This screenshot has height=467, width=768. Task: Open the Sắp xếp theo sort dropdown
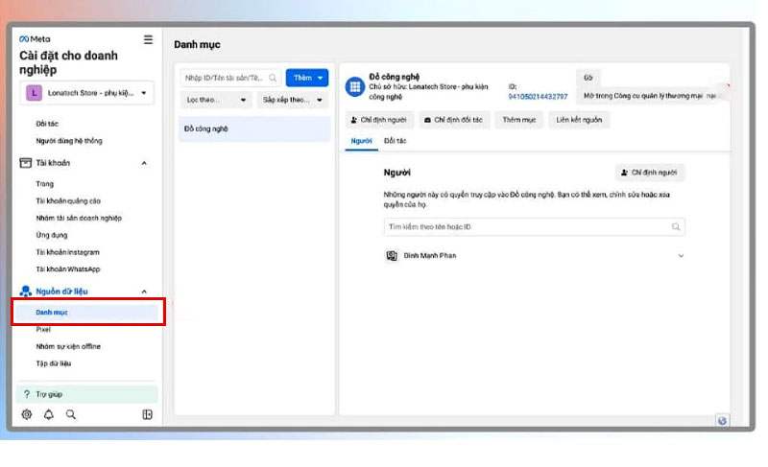point(294,100)
